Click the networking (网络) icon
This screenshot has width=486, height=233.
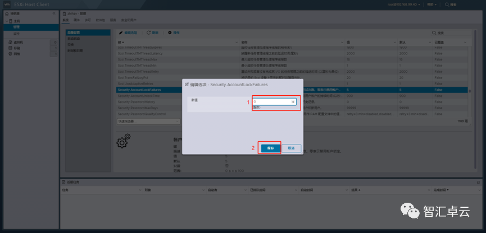click(10, 54)
